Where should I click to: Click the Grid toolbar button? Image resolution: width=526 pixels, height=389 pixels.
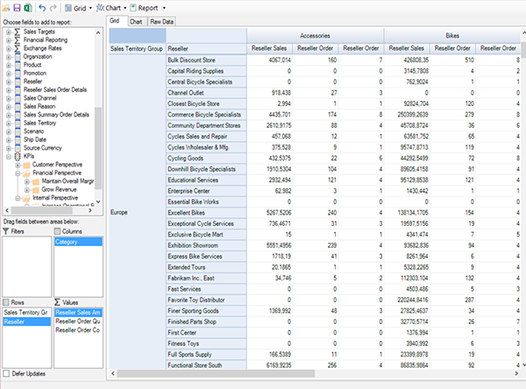pyautogui.click(x=75, y=8)
